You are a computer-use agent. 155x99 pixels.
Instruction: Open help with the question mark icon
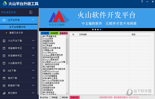pyautogui.click(x=142, y=2)
